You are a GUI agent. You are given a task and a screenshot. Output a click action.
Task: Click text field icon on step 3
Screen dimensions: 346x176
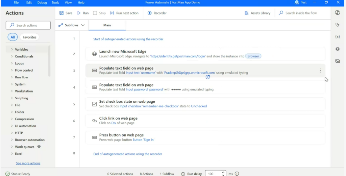click(95, 70)
